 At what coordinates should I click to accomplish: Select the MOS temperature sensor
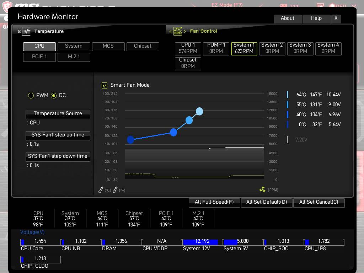(108, 47)
